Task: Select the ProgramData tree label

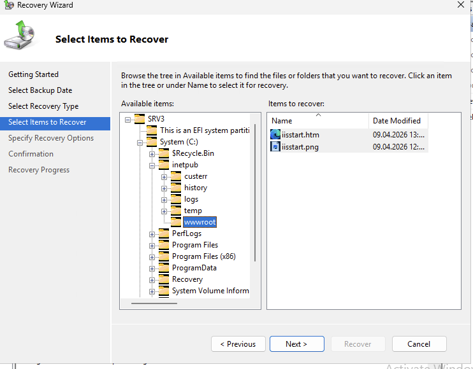Action: (x=194, y=268)
